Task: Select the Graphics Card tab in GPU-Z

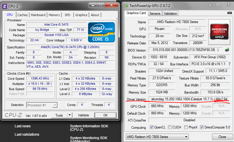Action: (x=136, y=13)
